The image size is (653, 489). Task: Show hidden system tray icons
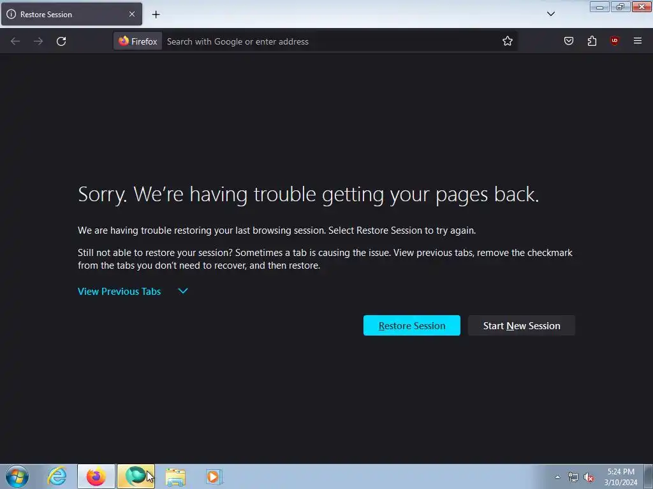[x=557, y=477]
